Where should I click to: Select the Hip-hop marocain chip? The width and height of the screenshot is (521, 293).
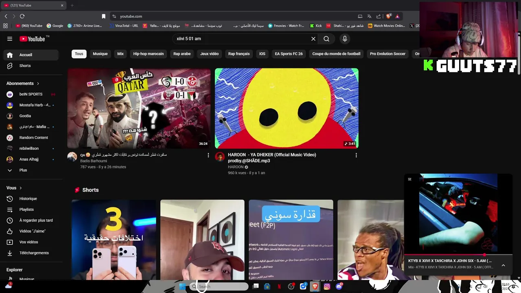149,54
